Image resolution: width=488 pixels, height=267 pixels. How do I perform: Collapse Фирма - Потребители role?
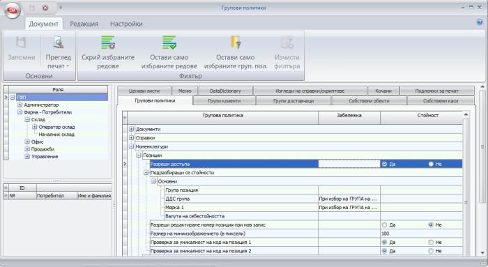(x=20, y=112)
